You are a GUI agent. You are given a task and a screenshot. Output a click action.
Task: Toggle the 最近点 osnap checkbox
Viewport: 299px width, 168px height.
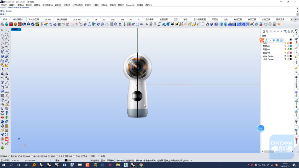[9, 156]
